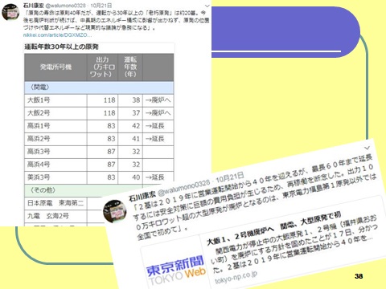Open the dropdown chevron on top tweet
Screen dimensions: 386x289
point(207,6)
